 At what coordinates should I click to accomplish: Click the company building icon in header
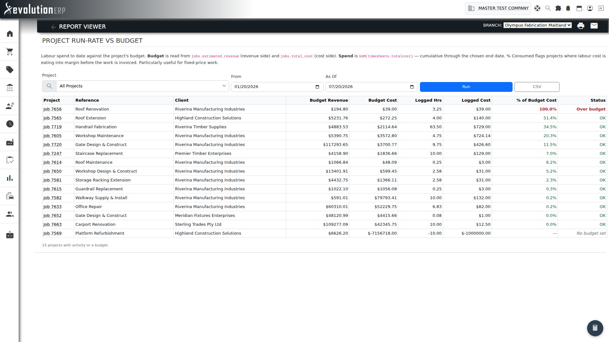471,8
